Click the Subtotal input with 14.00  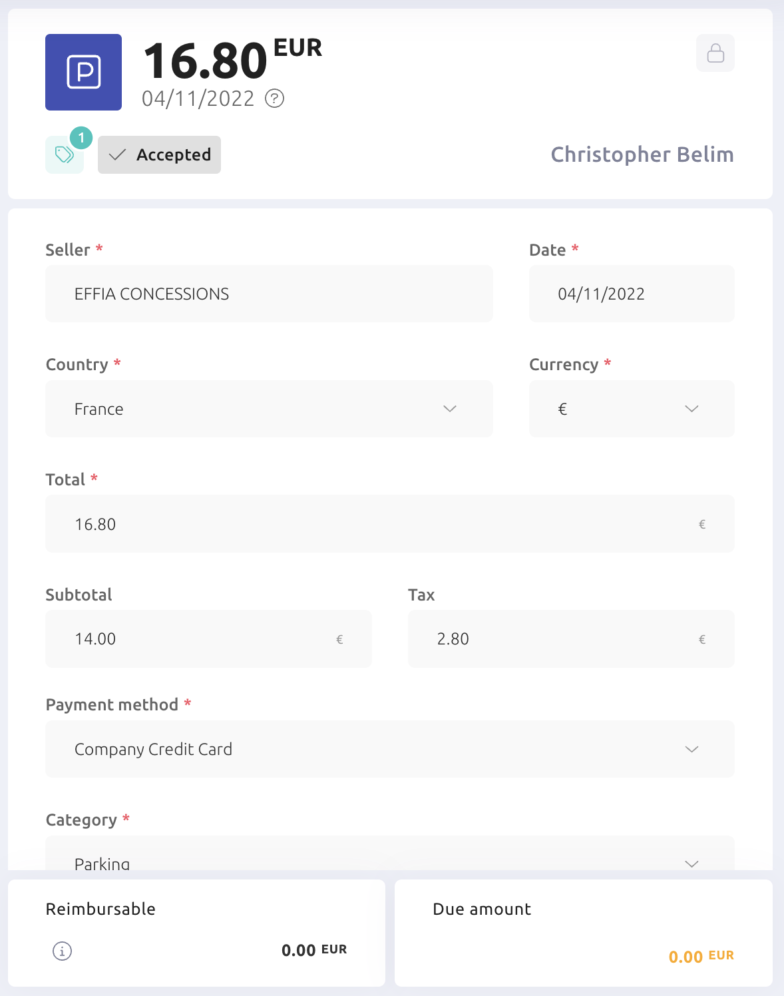208,638
